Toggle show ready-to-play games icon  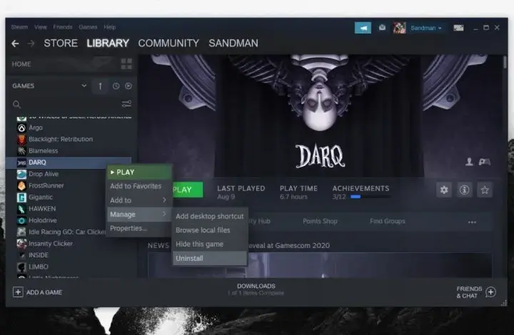[x=128, y=86]
